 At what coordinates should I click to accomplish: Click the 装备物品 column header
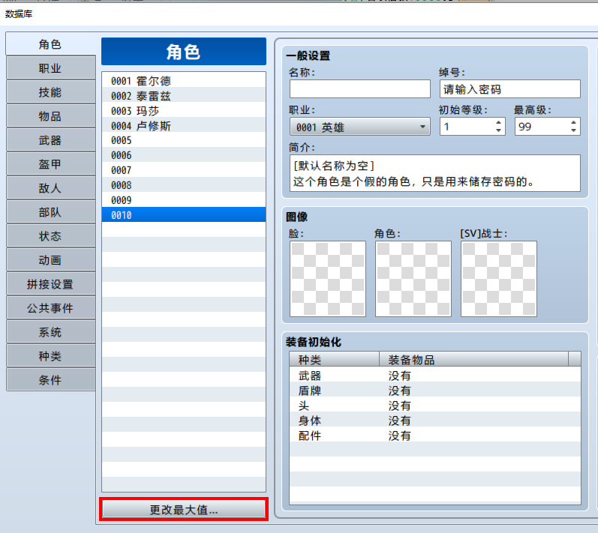point(473,359)
